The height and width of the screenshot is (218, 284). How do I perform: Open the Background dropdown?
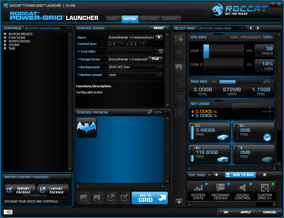(x=160, y=67)
